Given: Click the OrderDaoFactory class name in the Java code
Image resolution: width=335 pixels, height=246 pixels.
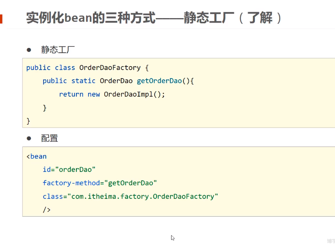Looking at the screenshot, I should (x=110, y=68).
